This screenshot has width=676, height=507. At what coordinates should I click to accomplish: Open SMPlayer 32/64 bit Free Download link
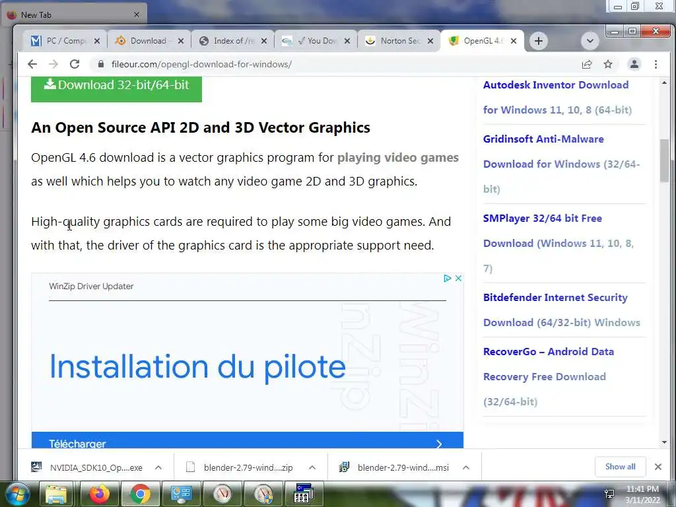pyautogui.click(x=558, y=243)
